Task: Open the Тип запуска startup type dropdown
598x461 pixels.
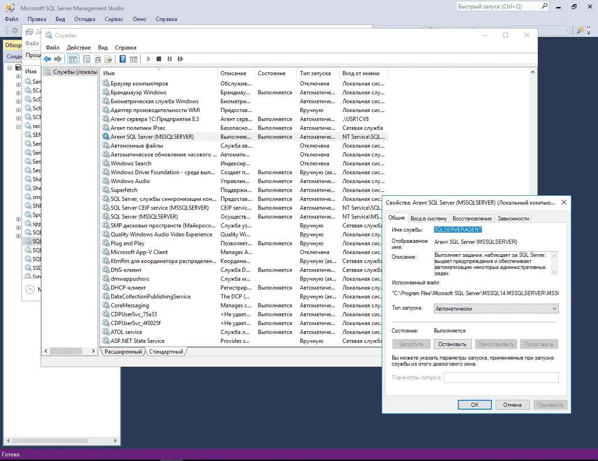Action: 496,309
